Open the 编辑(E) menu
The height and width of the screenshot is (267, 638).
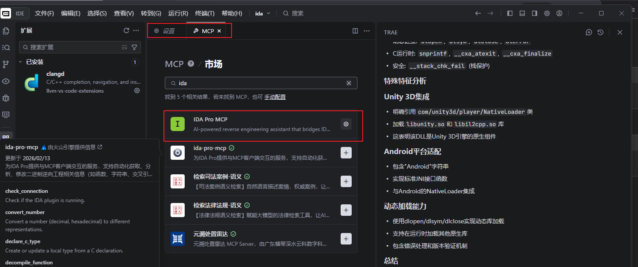71,13
